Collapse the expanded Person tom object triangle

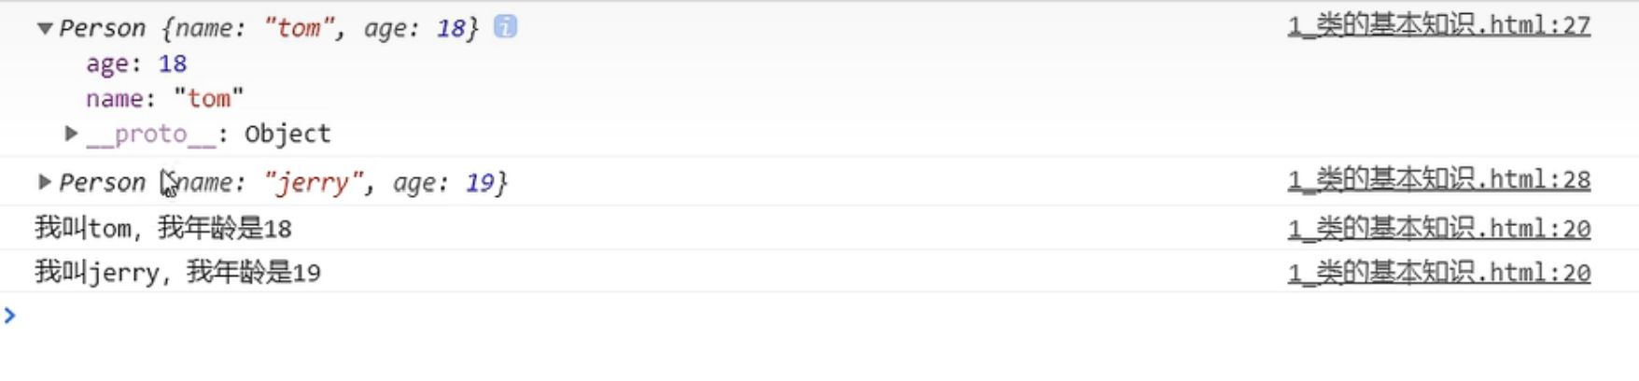(x=44, y=28)
